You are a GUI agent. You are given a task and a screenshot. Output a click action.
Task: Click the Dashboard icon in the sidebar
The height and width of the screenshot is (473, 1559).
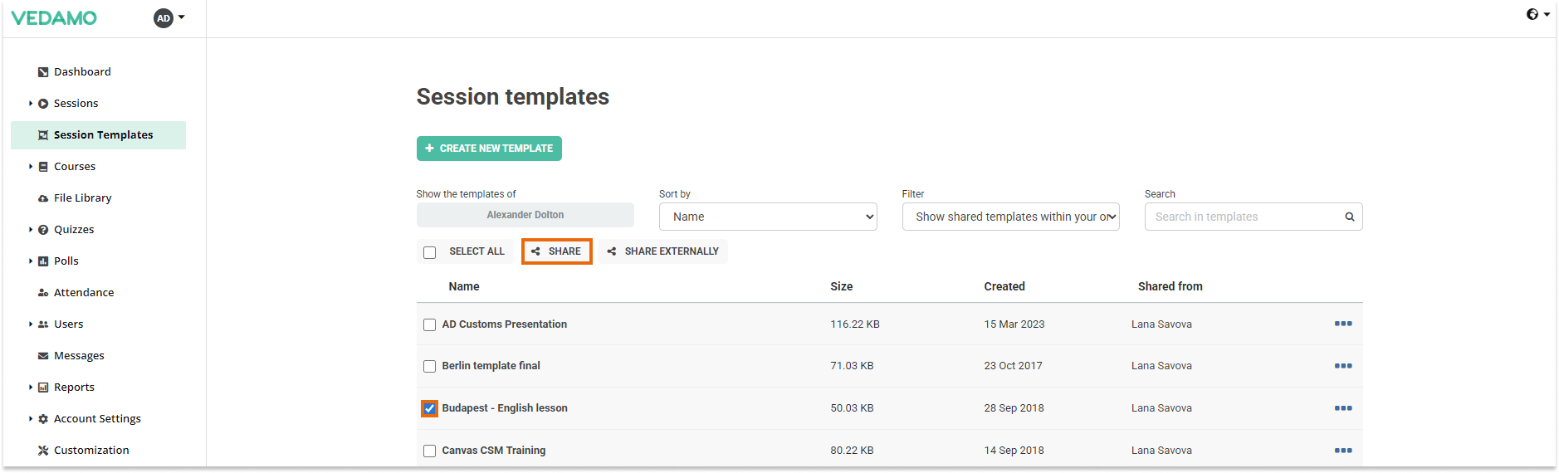point(43,72)
